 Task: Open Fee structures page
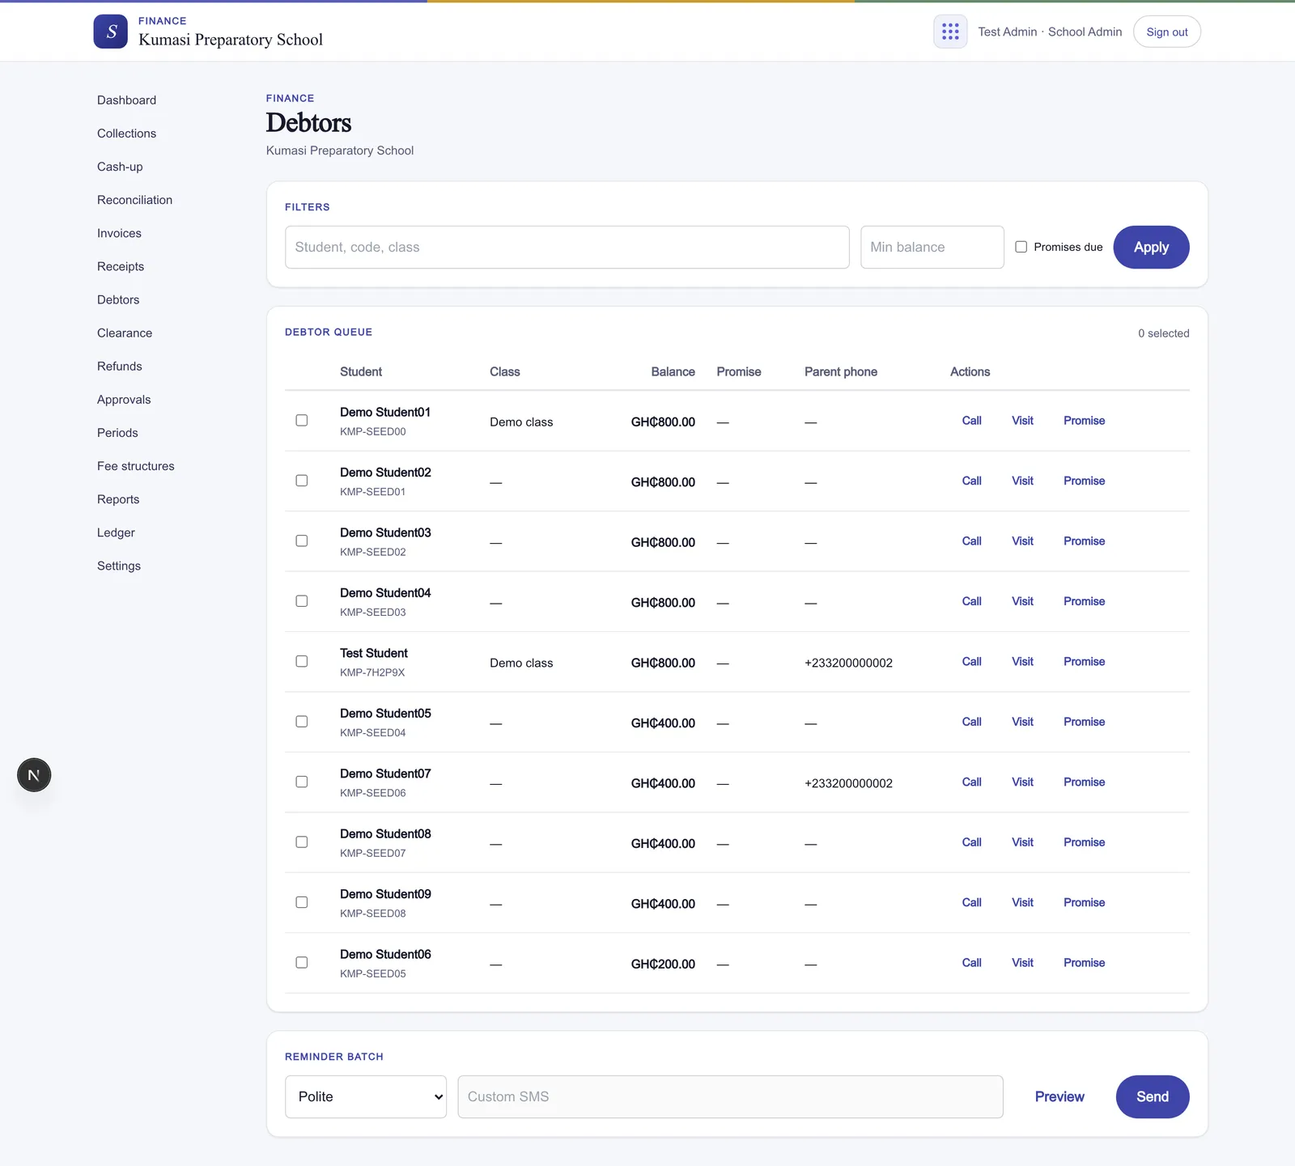pyautogui.click(x=136, y=466)
